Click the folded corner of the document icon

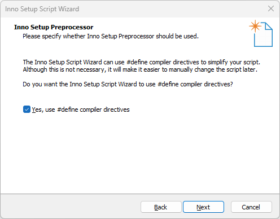coord(269,26)
